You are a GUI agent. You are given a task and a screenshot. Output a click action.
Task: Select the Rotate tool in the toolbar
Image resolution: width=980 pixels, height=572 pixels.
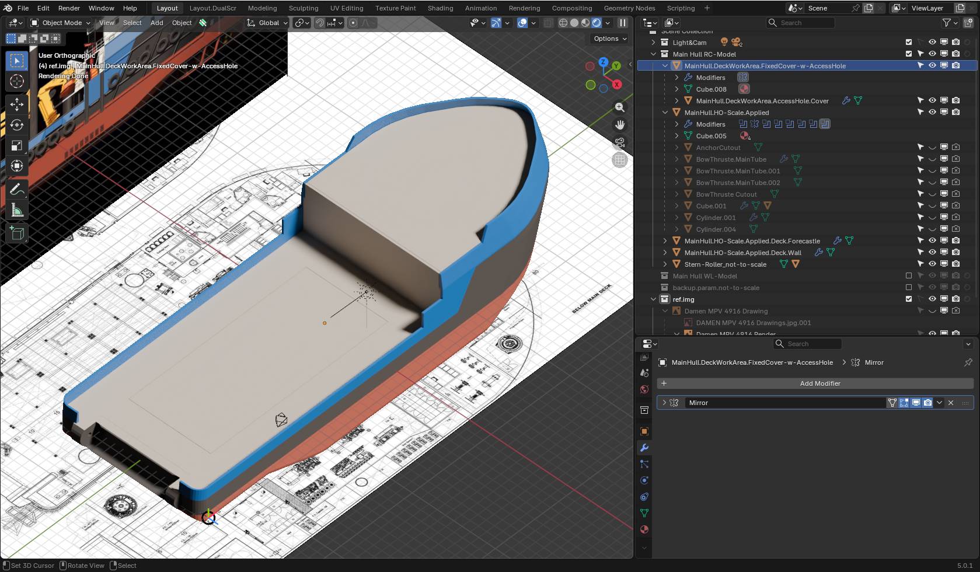pyautogui.click(x=17, y=125)
